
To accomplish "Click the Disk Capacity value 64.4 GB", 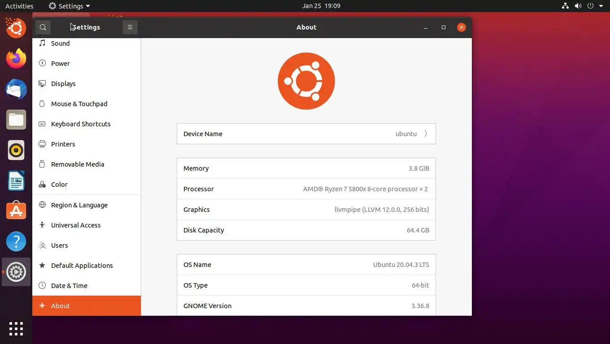I will click(x=418, y=230).
